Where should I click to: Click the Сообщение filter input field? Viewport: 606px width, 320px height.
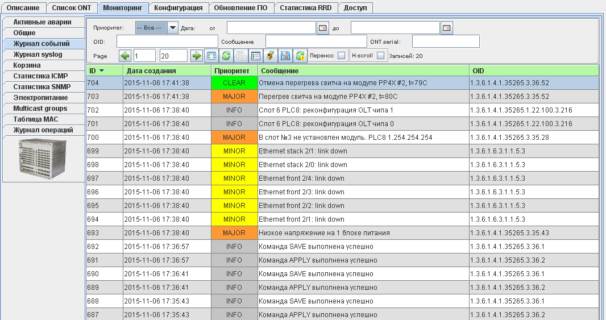pyautogui.click(x=316, y=41)
